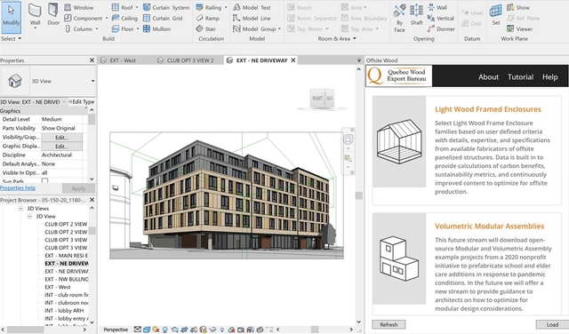Toggle the 3D view lock icon
Screen dimensions: 569x334
coord(203,330)
